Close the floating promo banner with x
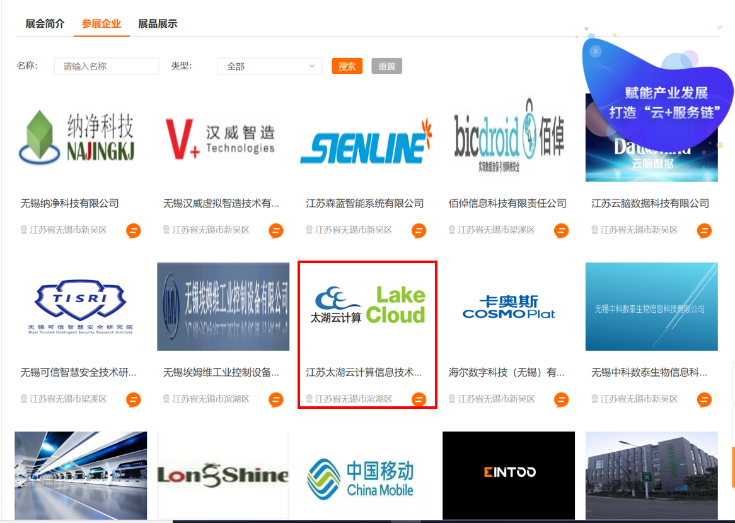The height and width of the screenshot is (523, 735). point(595,51)
